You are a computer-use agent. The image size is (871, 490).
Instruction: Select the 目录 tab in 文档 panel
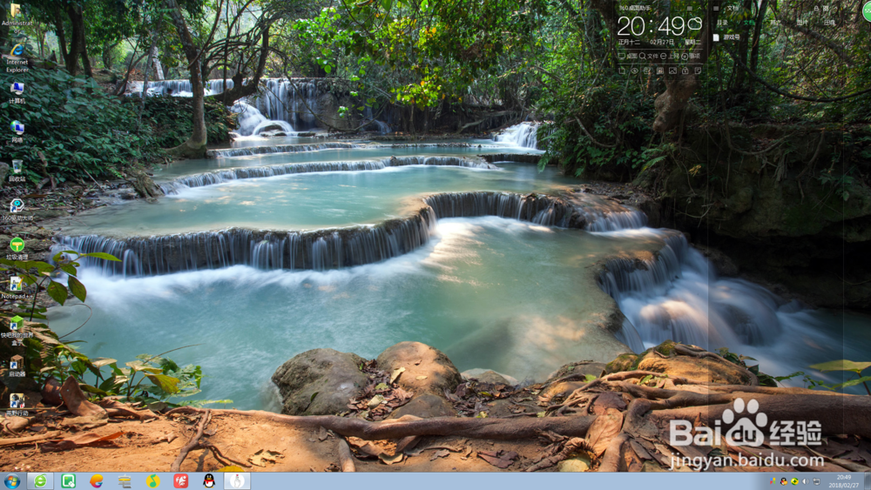(x=722, y=23)
